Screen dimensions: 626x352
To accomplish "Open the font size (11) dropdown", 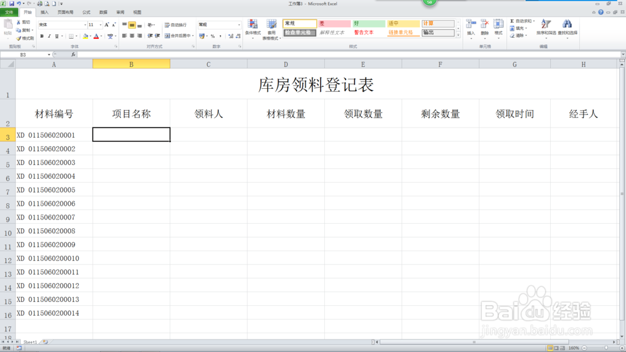I will (100, 25).
